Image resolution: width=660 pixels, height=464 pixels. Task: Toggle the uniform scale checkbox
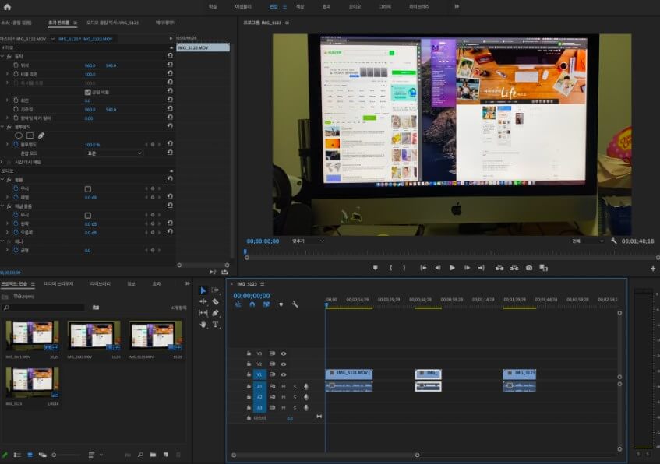[87, 92]
